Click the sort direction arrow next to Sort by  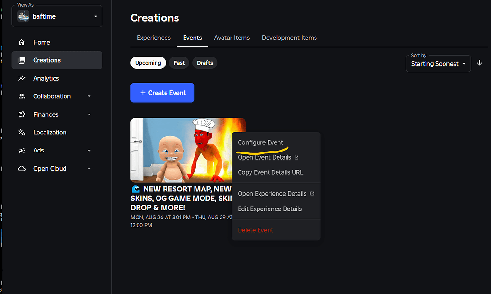(479, 63)
